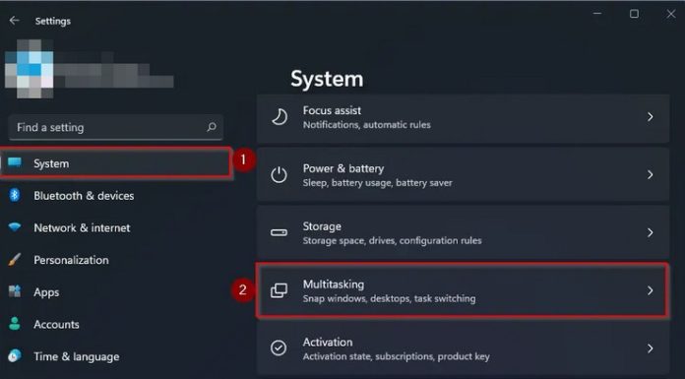This screenshot has height=379, width=685.
Task: Click 'Storage space, drives, configuration rules' text
Action: coord(392,240)
